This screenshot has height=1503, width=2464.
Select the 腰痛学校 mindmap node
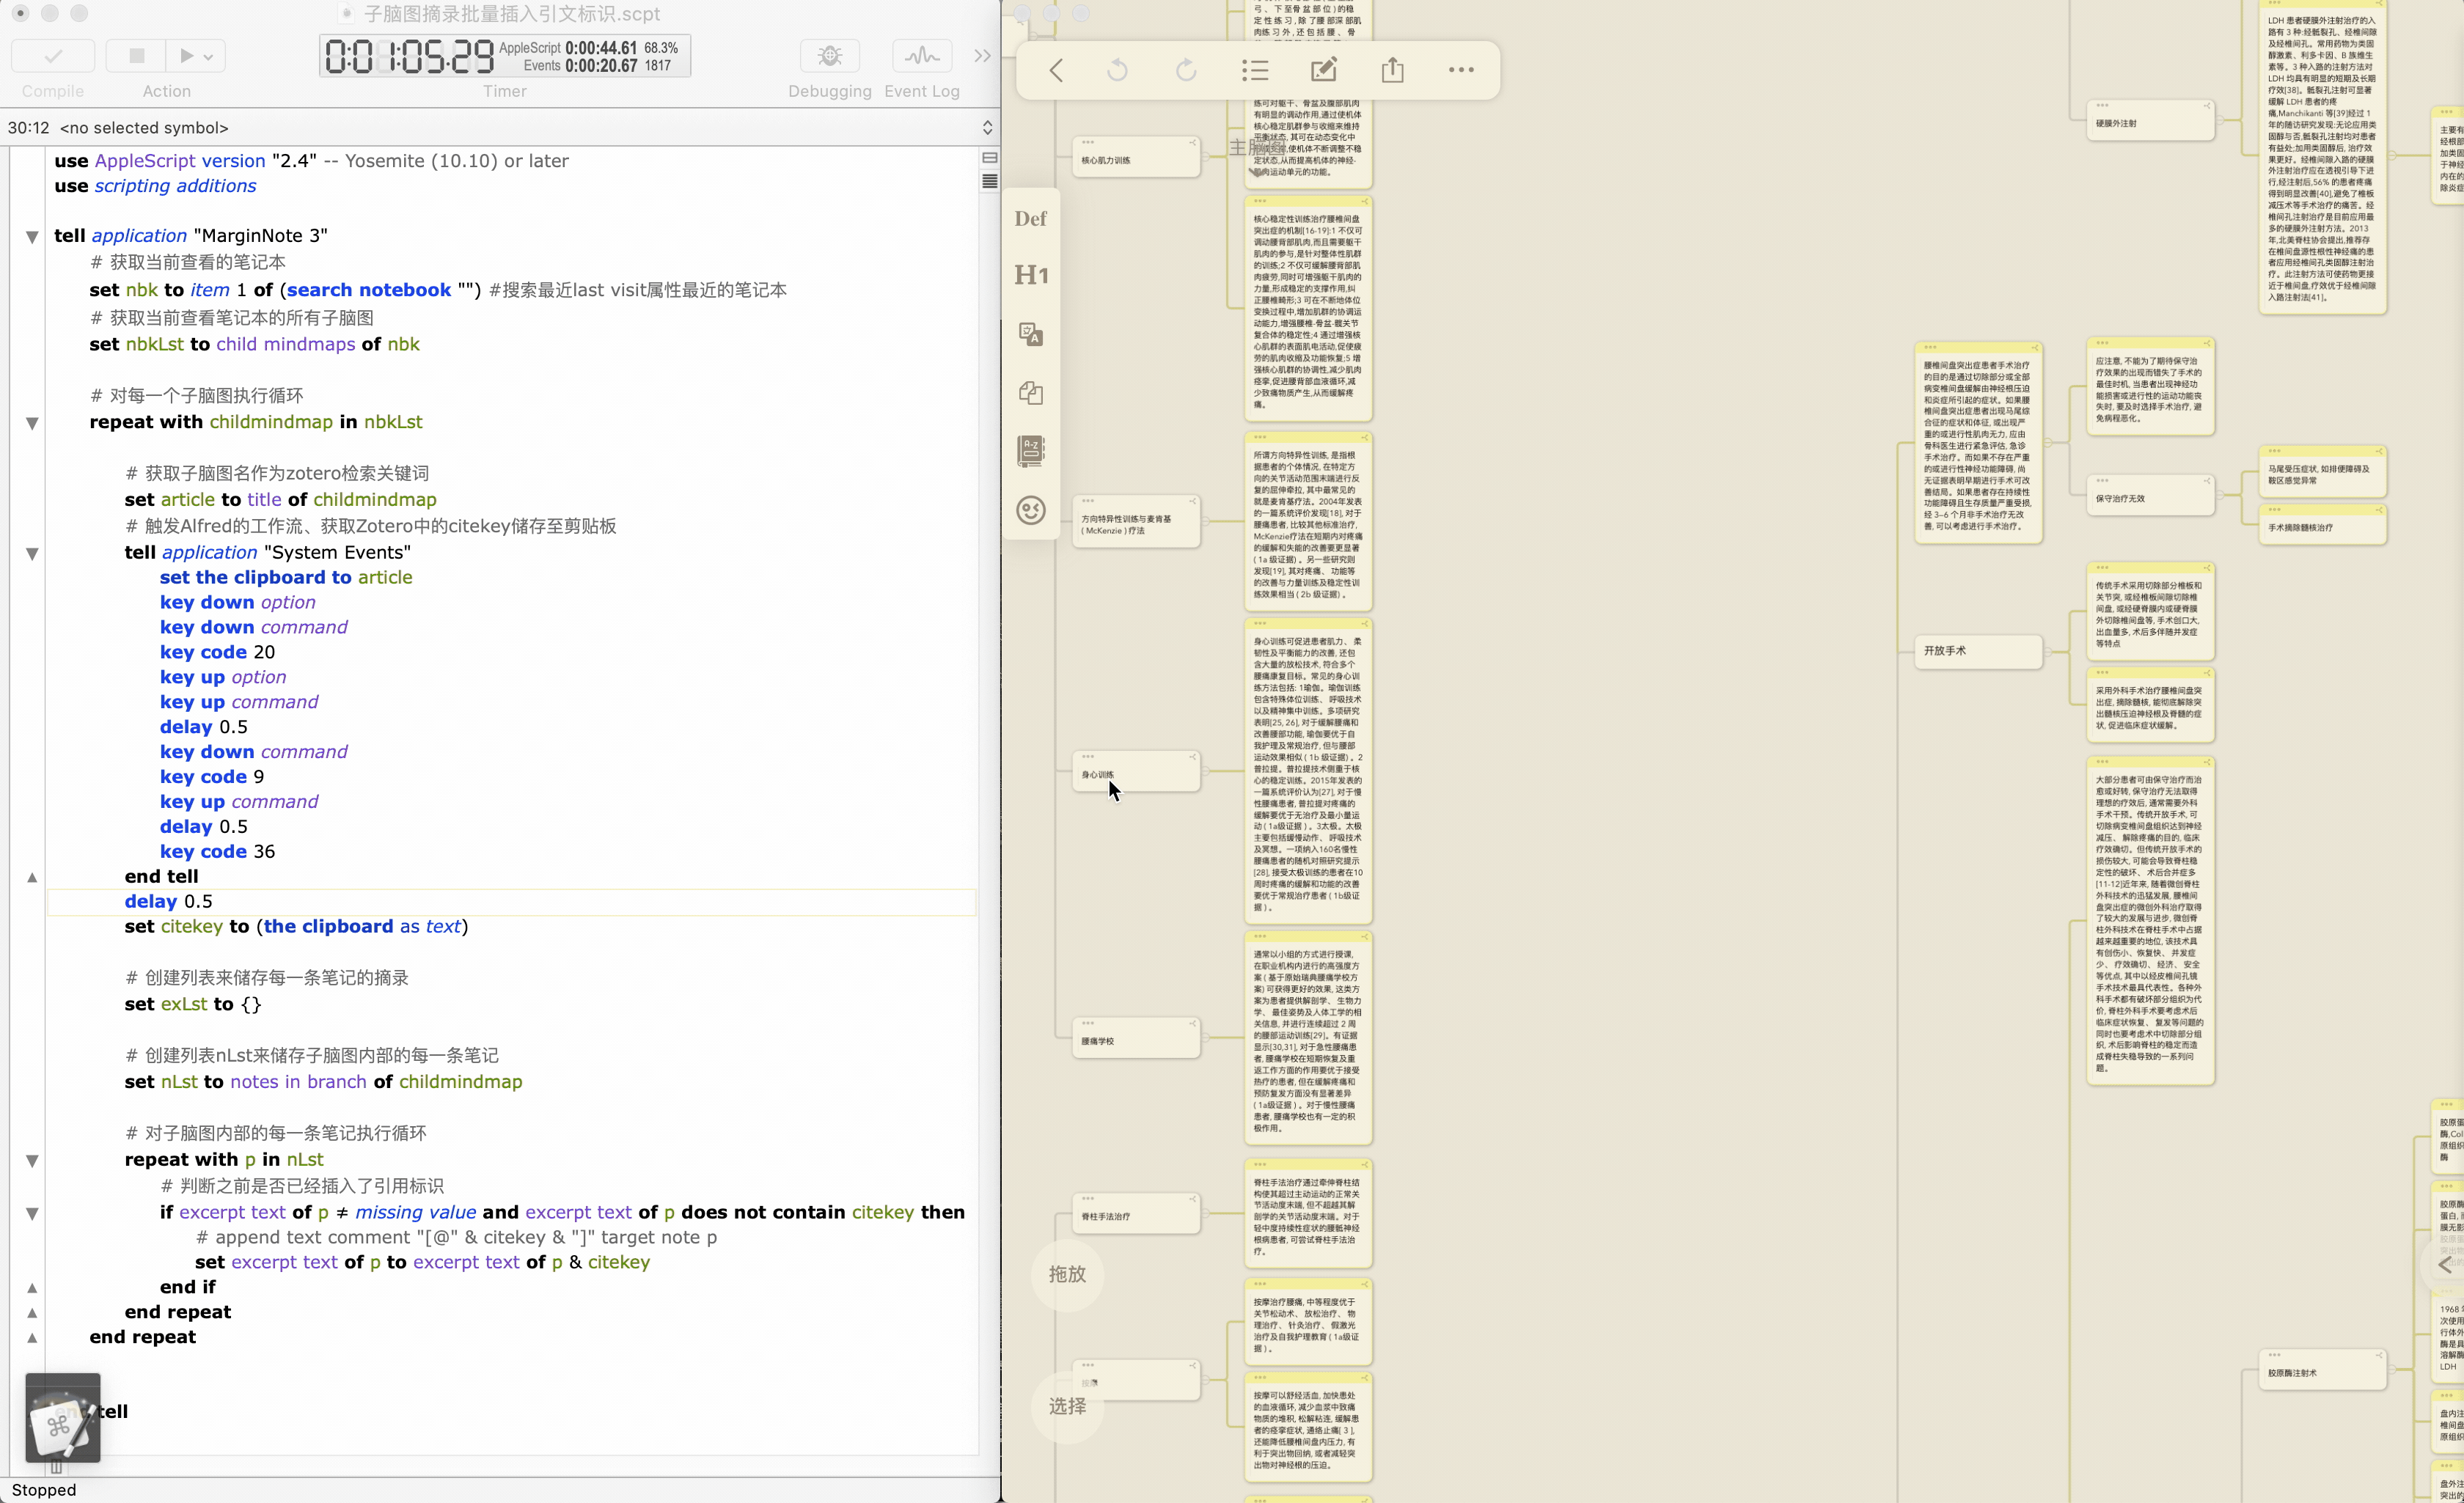click(1136, 1039)
